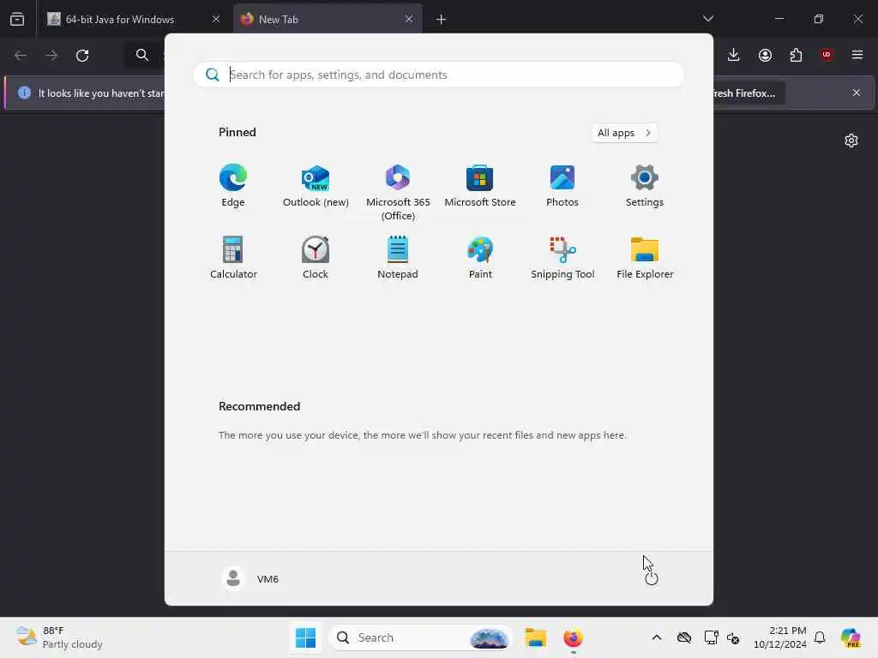The height and width of the screenshot is (658, 878).
Task: Click the cloud sync tray icon
Action: click(x=683, y=637)
